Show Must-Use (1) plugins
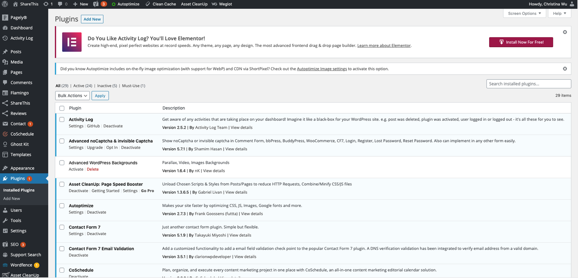This screenshot has width=578, height=278. (134, 86)
